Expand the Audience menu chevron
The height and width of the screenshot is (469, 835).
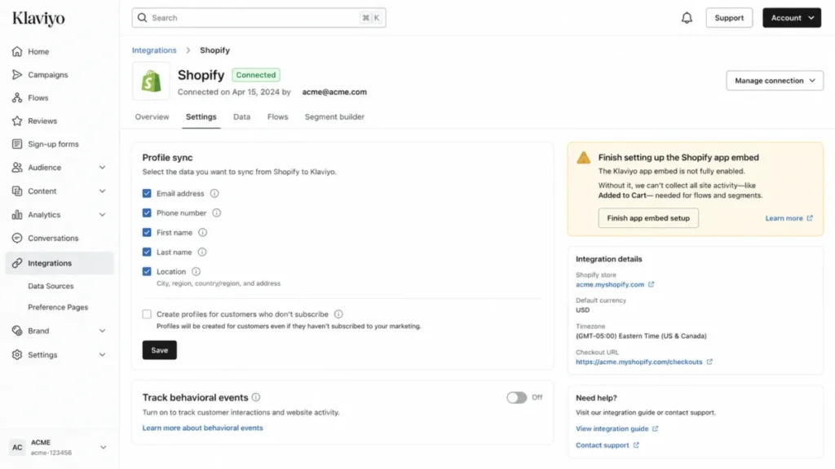click(x=102, y=168)
